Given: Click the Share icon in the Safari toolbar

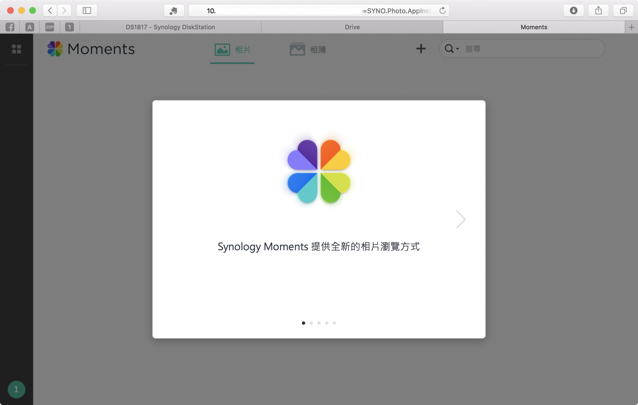Looking at the screenshot, I should tap(598, 11).
